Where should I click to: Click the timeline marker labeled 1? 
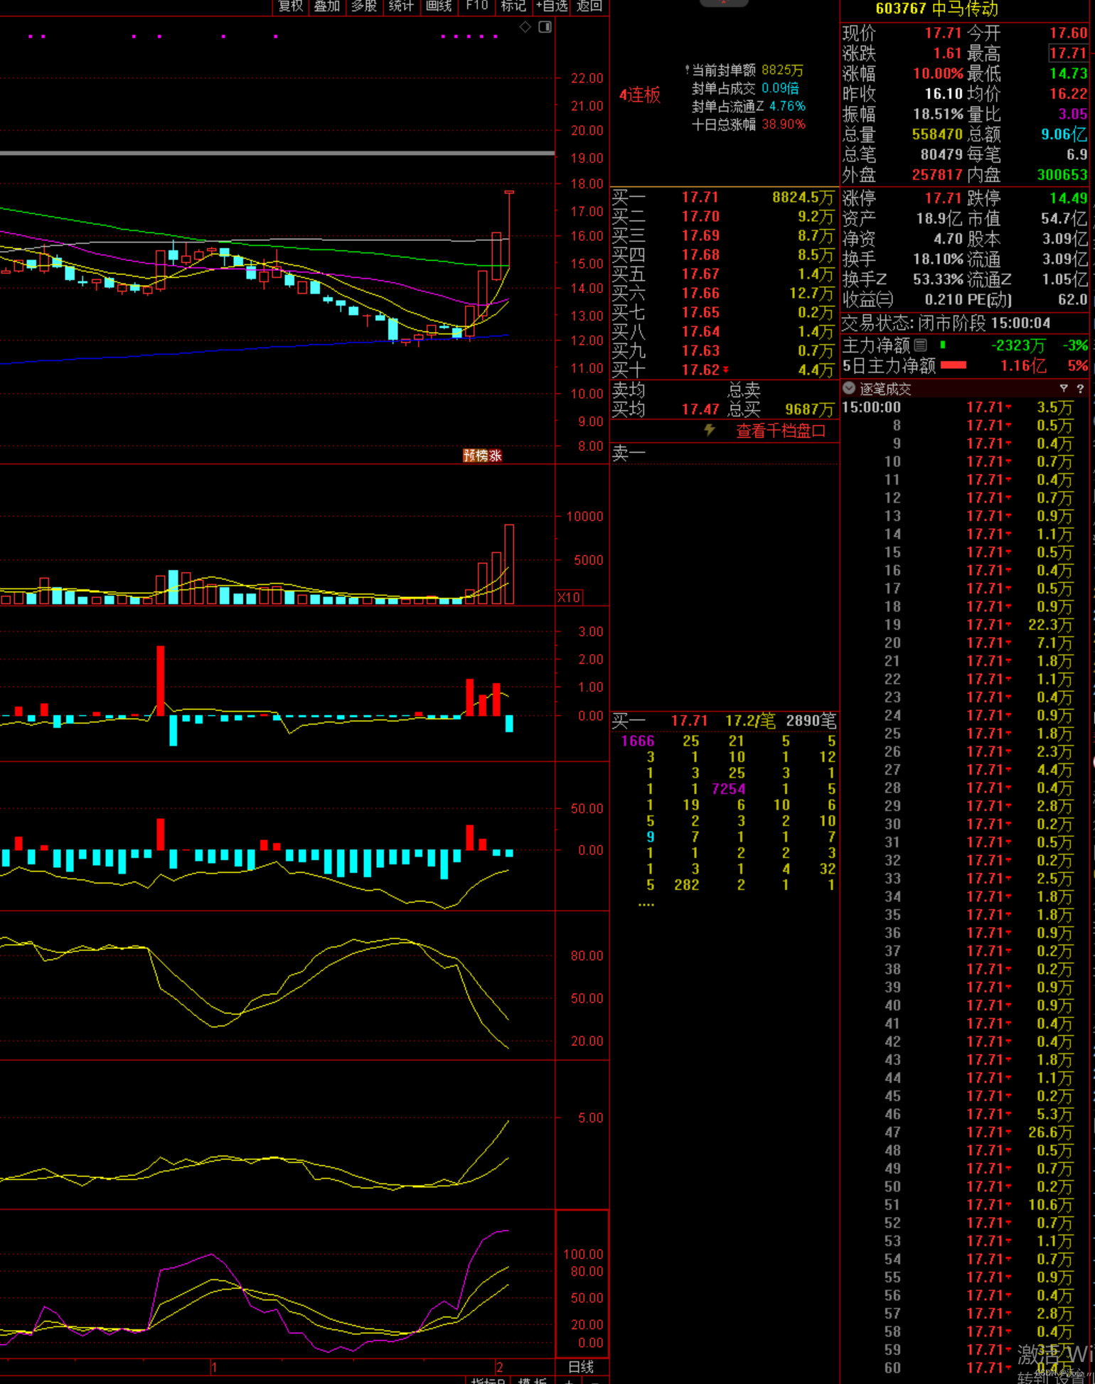tap(213, 1367)
